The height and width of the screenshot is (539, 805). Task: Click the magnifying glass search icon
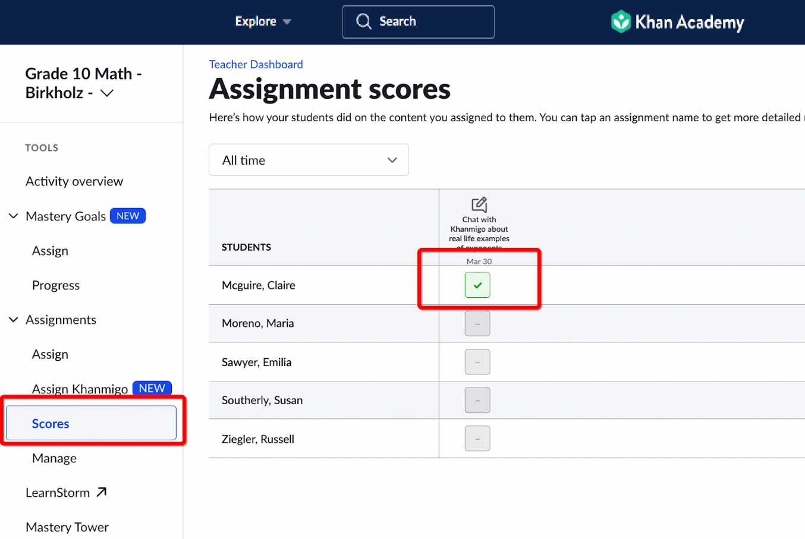tap(363, 21)
